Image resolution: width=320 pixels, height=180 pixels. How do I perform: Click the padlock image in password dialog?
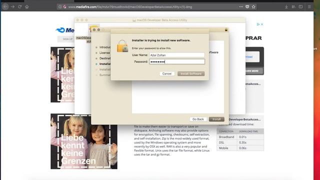[x=122, y=45]
